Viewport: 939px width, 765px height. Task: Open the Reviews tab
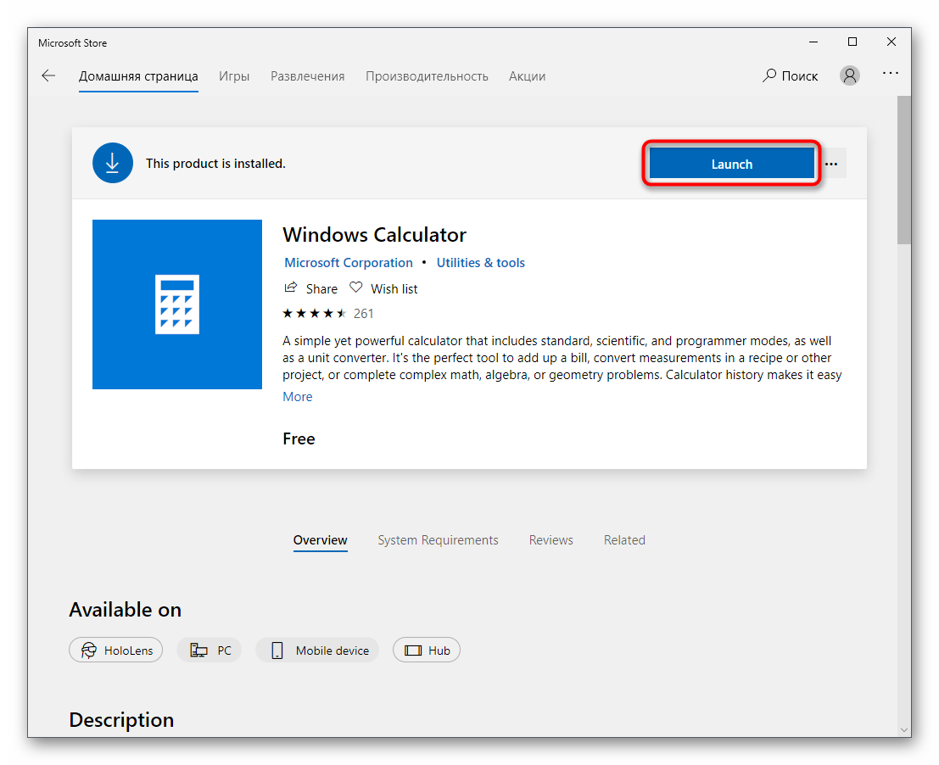pyautogui.click(x=551, y=540)
